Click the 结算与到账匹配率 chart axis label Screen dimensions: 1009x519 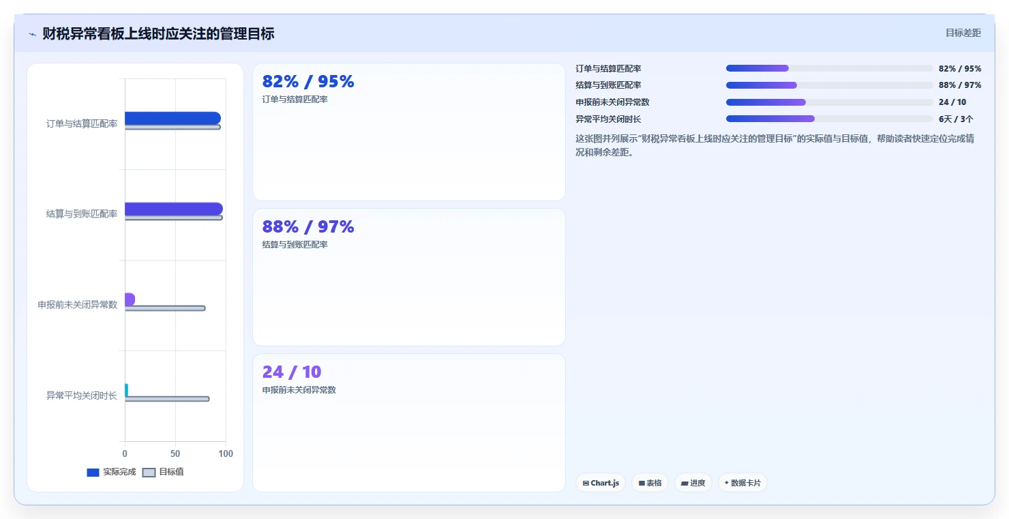[82, 214]
